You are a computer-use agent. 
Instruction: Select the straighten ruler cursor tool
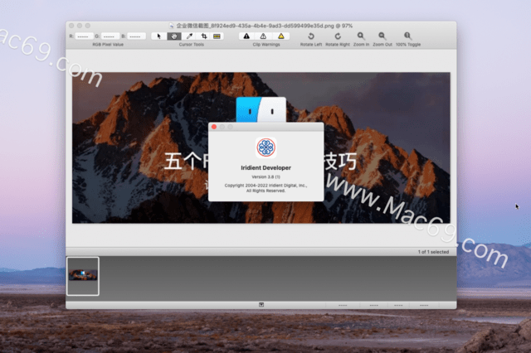tap(217, 36)
